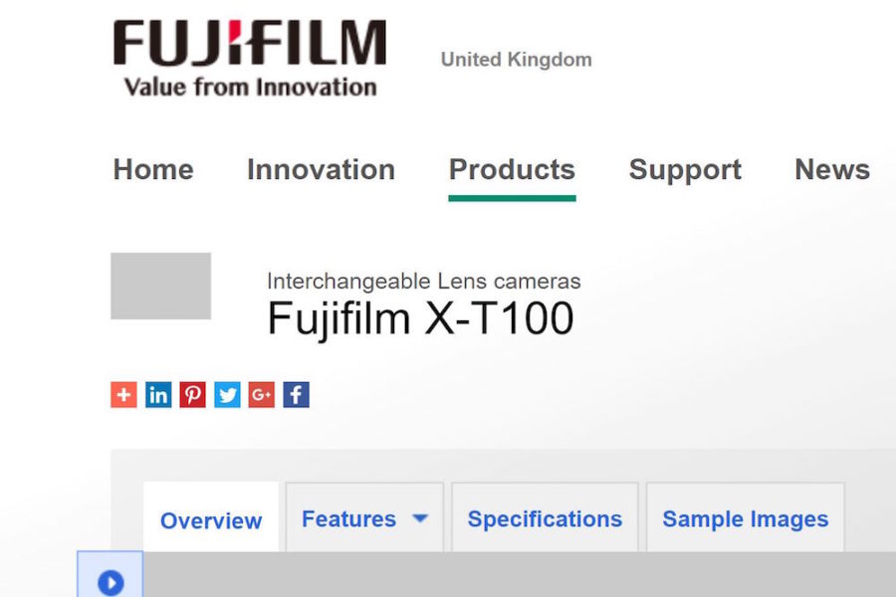
Task: Click the orange plus share icon
Action: [123, 395]
